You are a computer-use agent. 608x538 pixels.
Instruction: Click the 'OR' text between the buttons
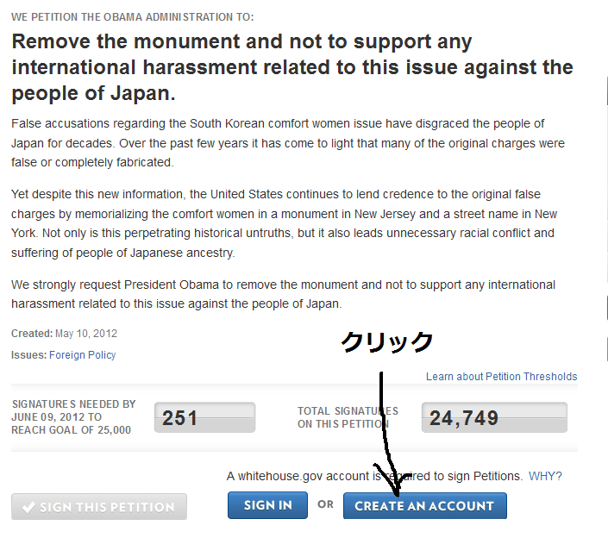point(325,505)
